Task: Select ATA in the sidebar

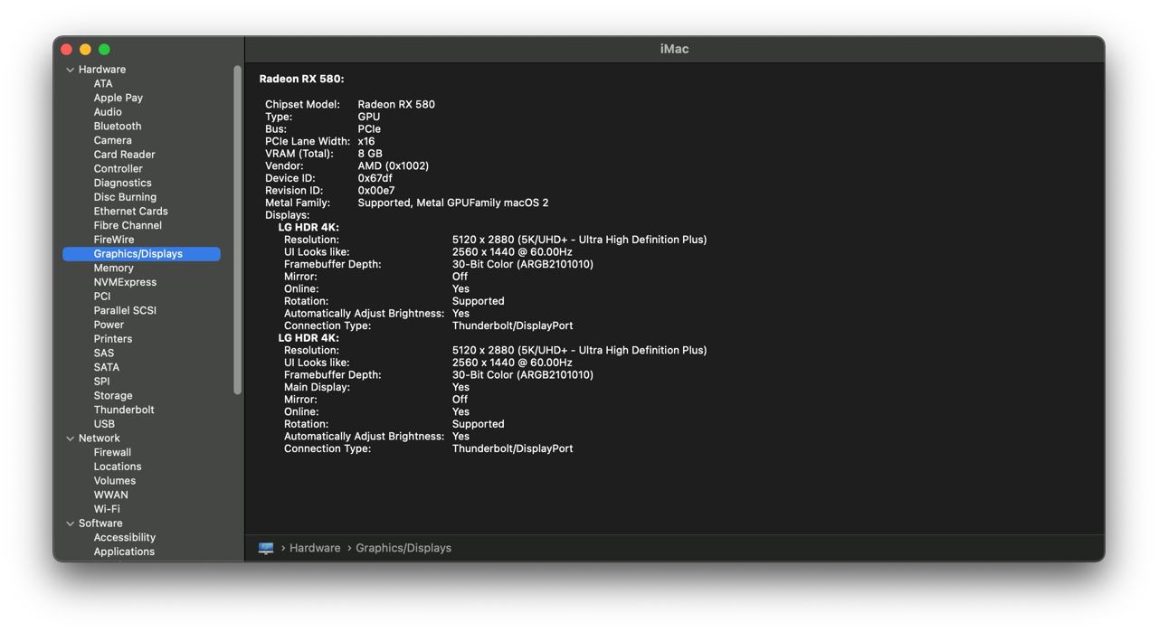Action: click(x=103, y=83)
